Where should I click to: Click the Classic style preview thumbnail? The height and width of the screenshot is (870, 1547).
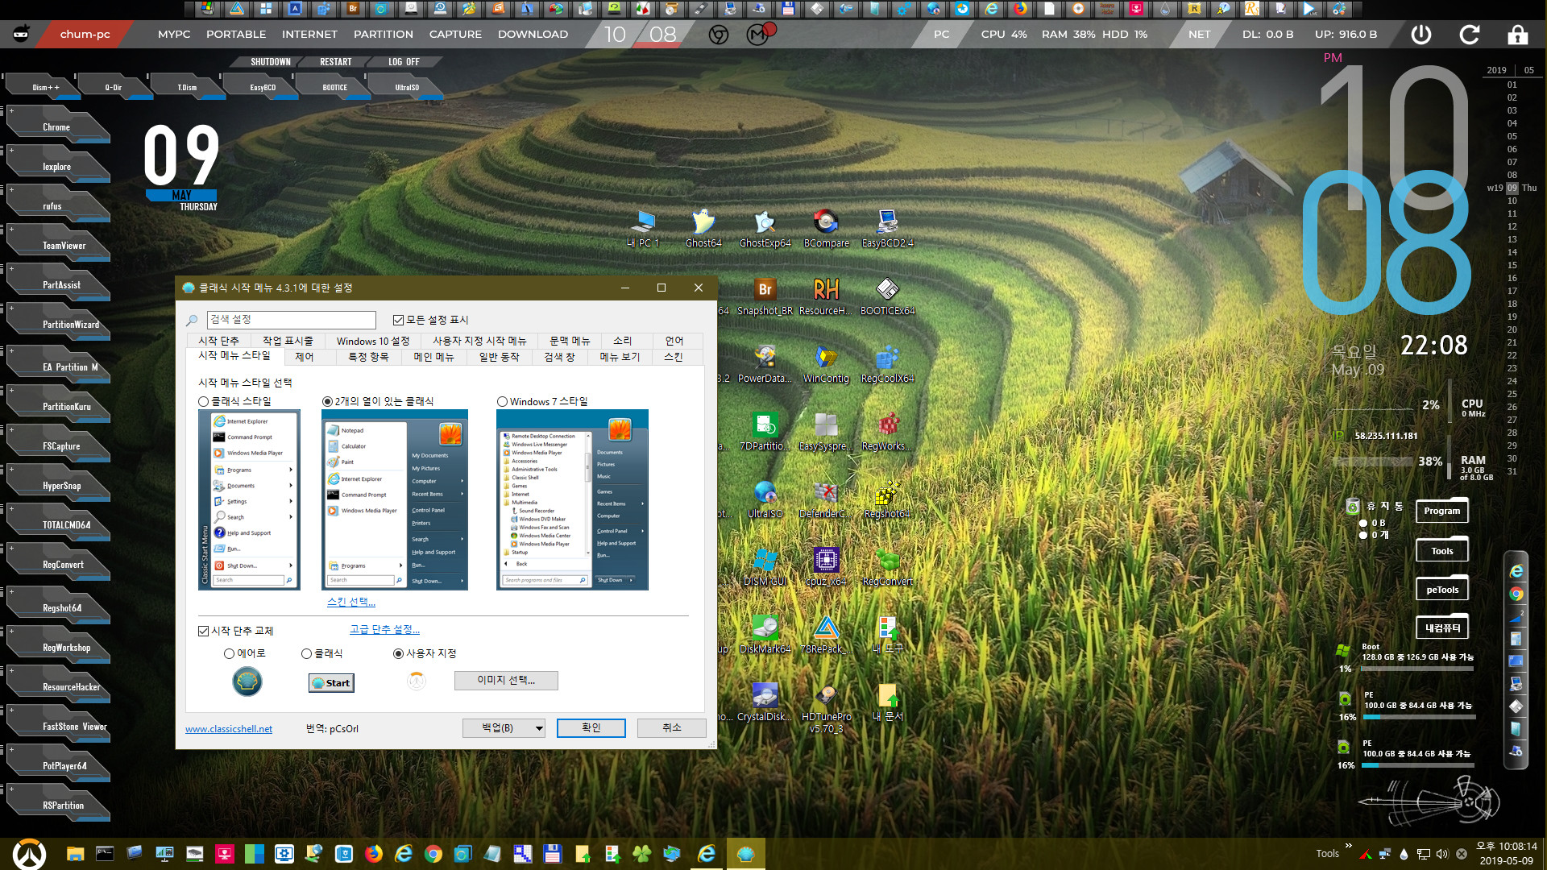pyautogui.click(x=249, y=500)
